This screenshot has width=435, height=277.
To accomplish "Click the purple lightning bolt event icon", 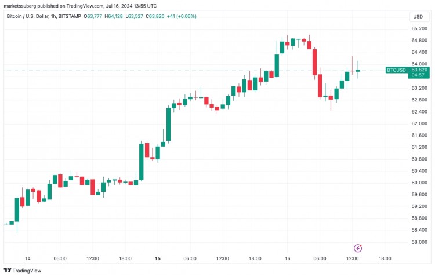I will [358, 248].
